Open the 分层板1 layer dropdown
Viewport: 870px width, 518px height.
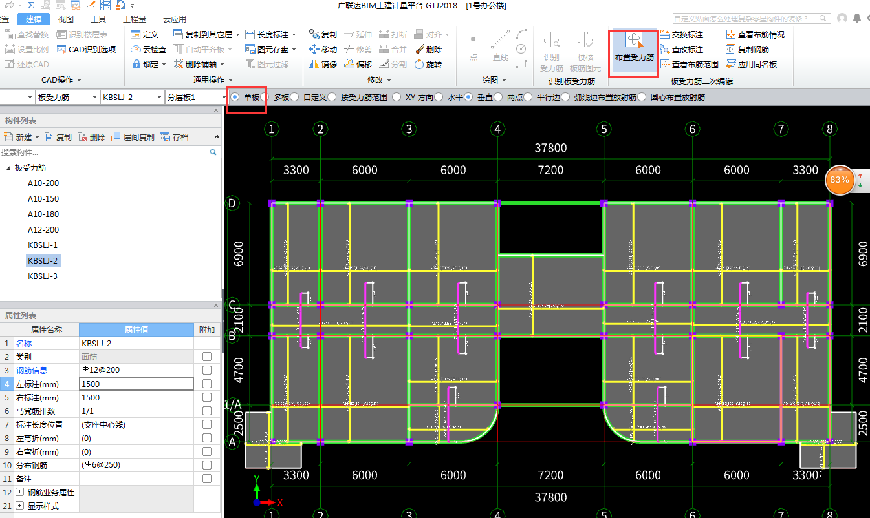tap(197, 97)
